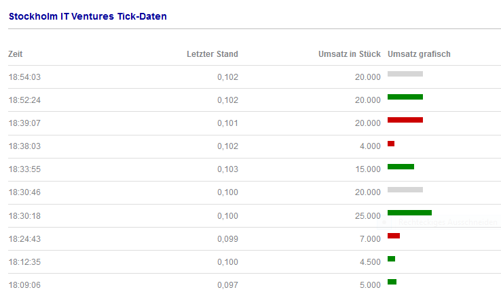Screen dimensions: 501x294
Task: Click the price value 0,097
Action: [227, 285]
